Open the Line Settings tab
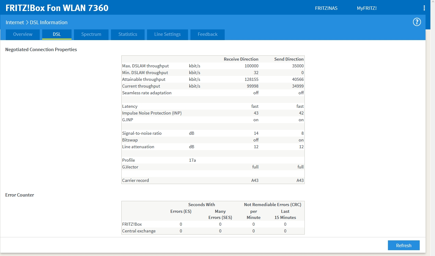This screenshot has width=435, height=256. (x=167, y=34)
